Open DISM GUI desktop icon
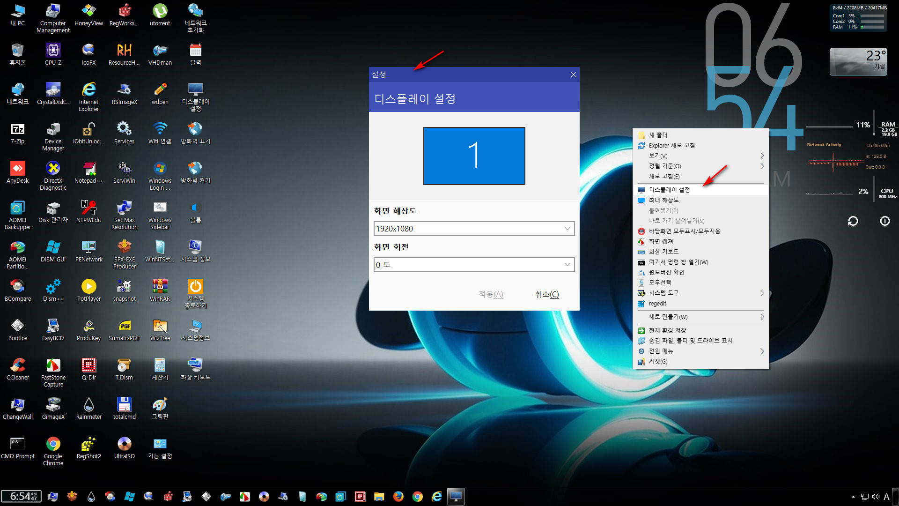Screen dimensions: 899x506 tap(53, 251)
